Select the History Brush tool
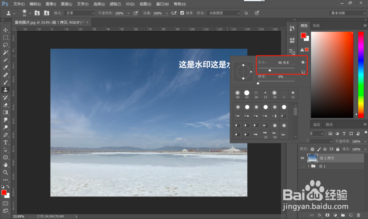368x219 pixels. click(6, 98)
